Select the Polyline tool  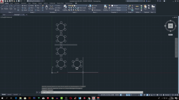6,7
